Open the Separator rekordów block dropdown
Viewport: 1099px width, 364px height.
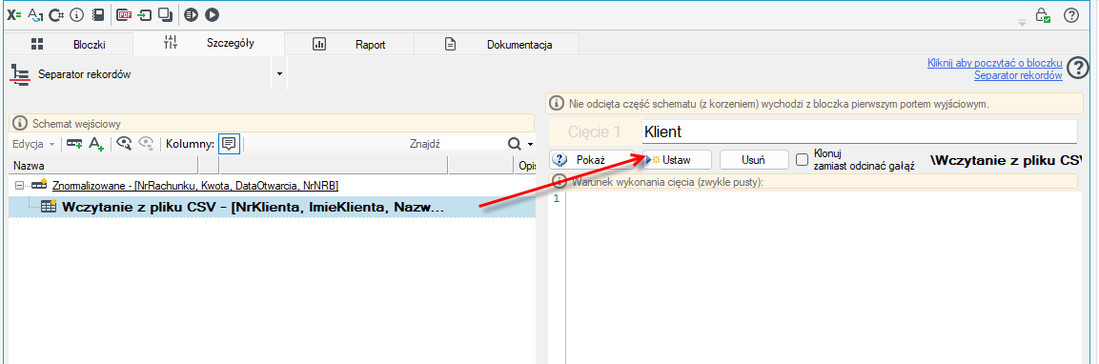pyautogui.click(x=279, y=73)
